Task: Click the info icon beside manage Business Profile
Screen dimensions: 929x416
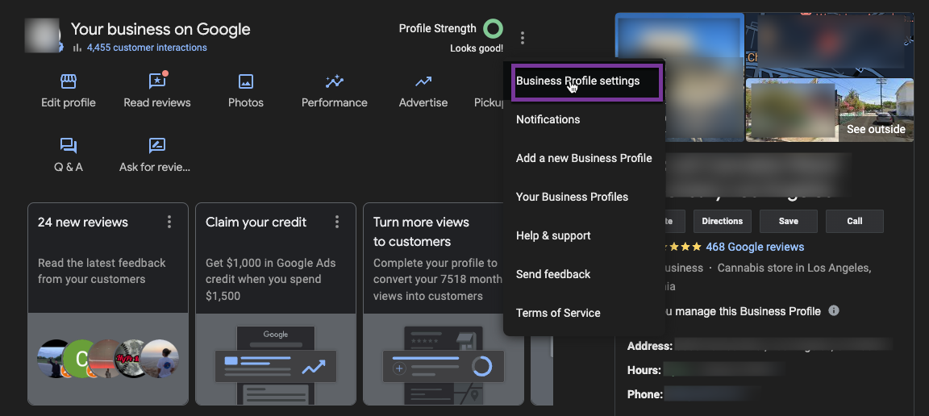Action: pos(834,310)
